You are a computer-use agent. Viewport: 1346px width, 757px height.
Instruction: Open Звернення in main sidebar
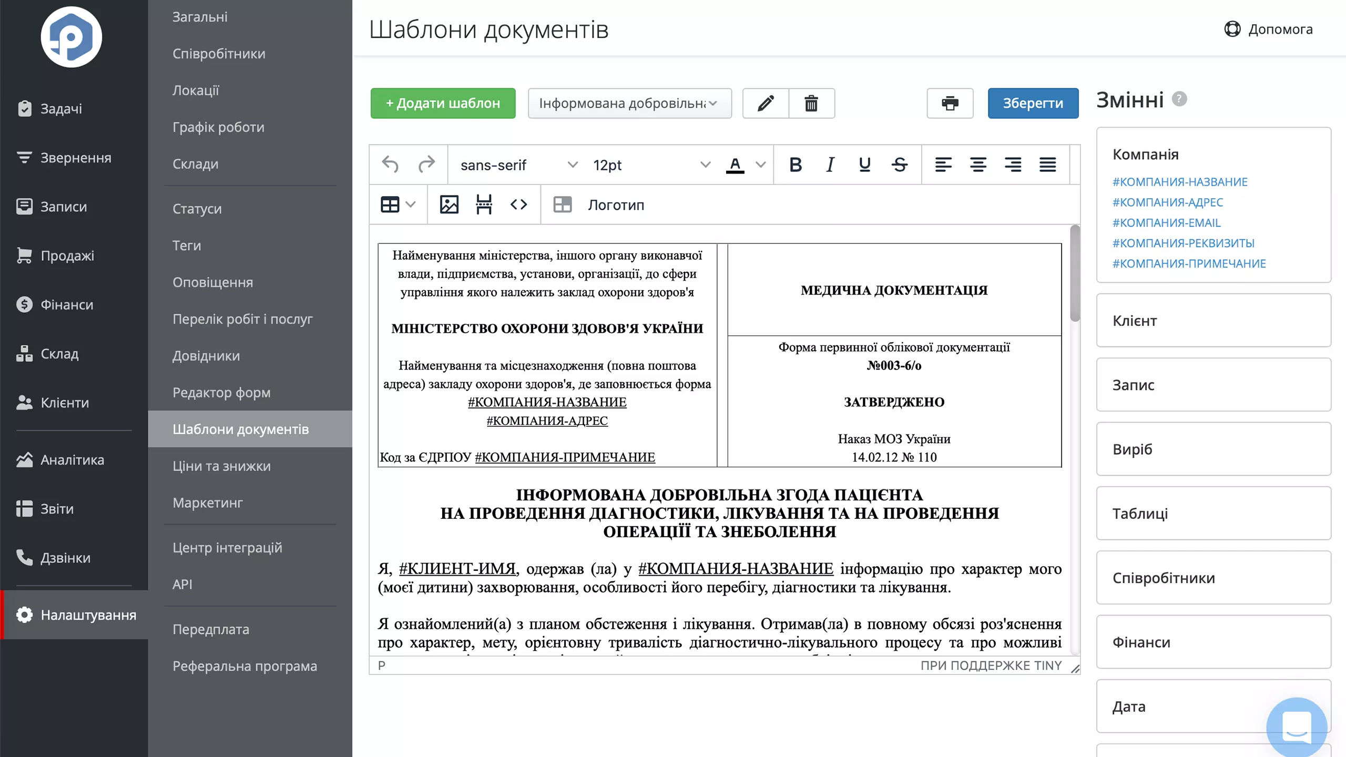pos(74,157)
